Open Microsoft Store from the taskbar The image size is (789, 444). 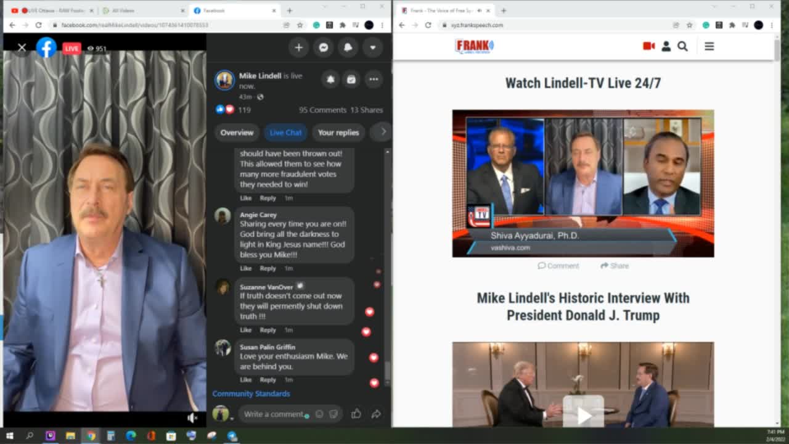pos(171,435)
